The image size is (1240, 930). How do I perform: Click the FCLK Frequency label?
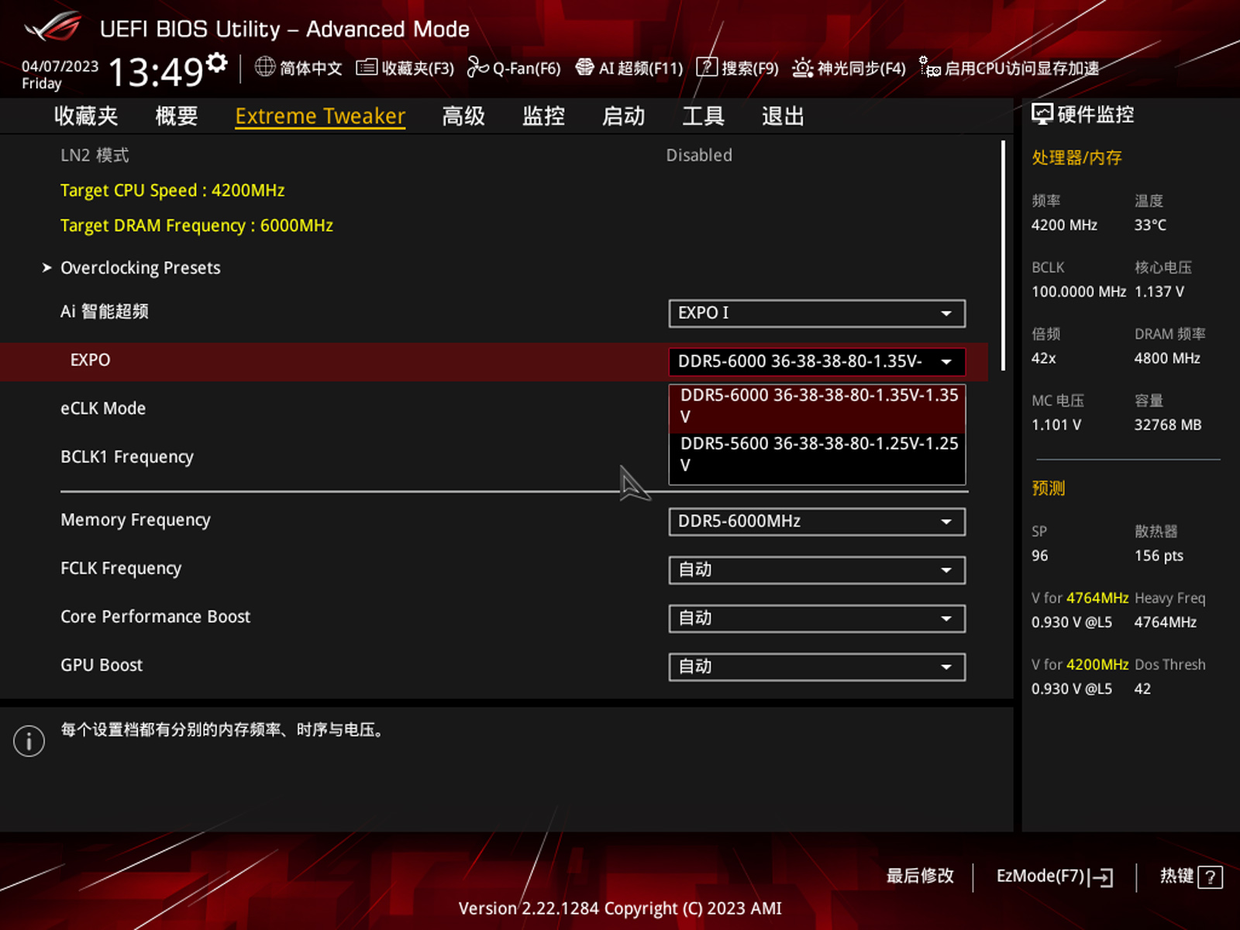tap(121, 569)
